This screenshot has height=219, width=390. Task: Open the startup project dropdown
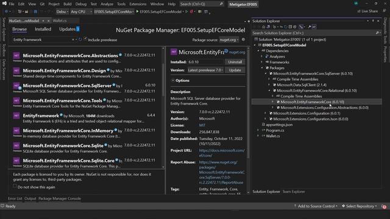click(114, 12)
